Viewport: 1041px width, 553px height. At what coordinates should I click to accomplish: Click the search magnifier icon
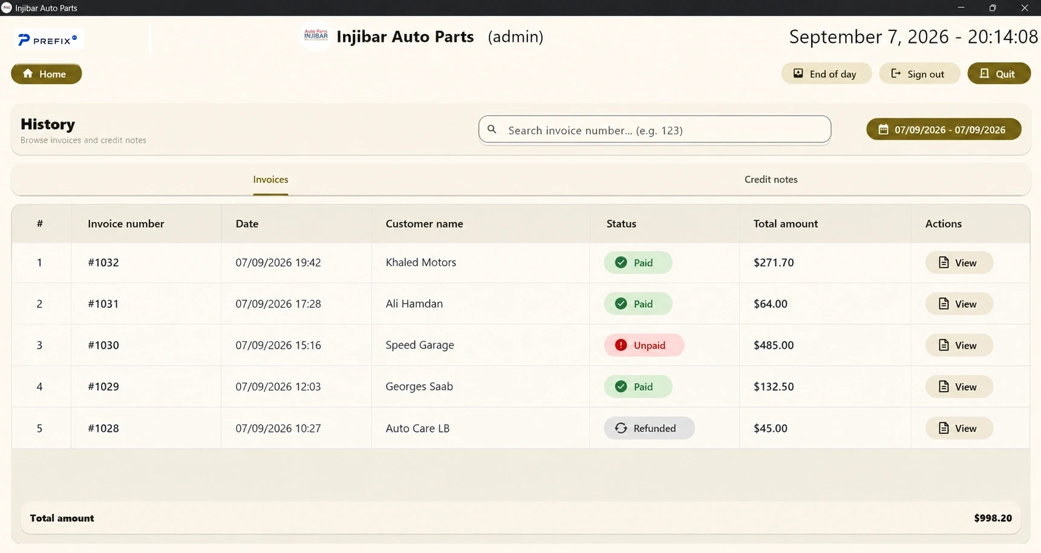click(492, 129)
